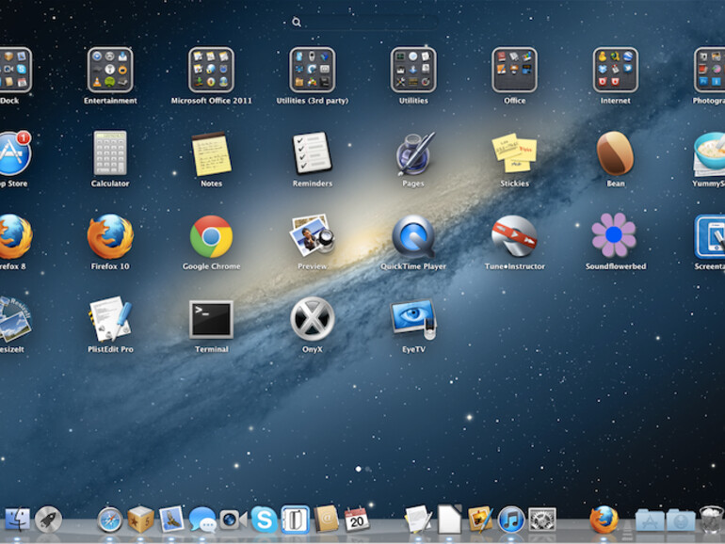This screenshot has height=544, width=725.
Task: Start the OnyX utility
Action: pos(312,320)
